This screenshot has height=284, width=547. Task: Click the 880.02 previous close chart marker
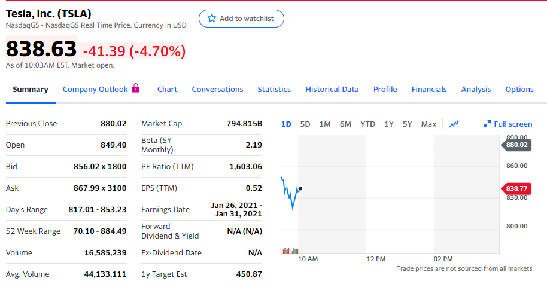coord(516,145)
